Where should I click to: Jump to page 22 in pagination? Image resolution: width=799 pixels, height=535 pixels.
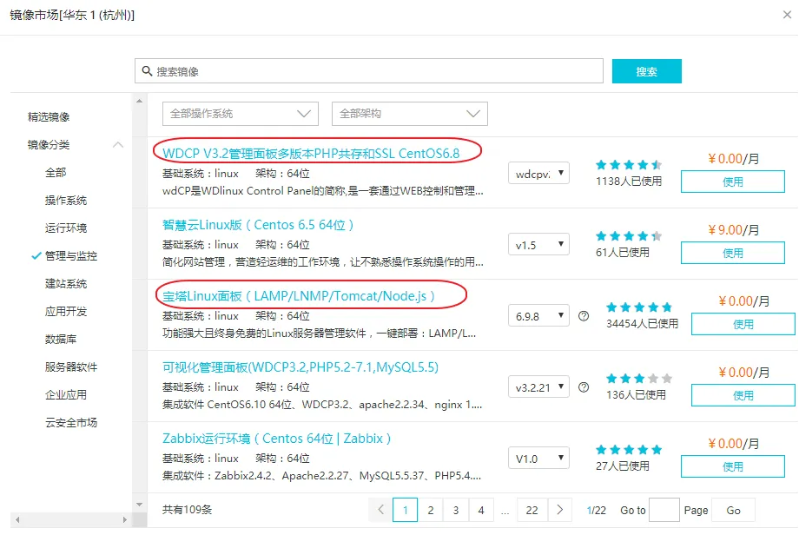[532, 510]
